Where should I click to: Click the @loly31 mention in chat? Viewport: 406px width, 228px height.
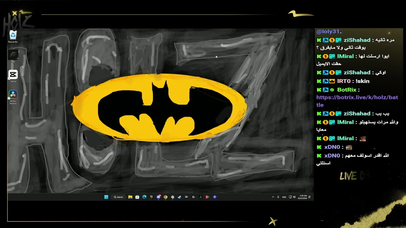pos(328,32)
